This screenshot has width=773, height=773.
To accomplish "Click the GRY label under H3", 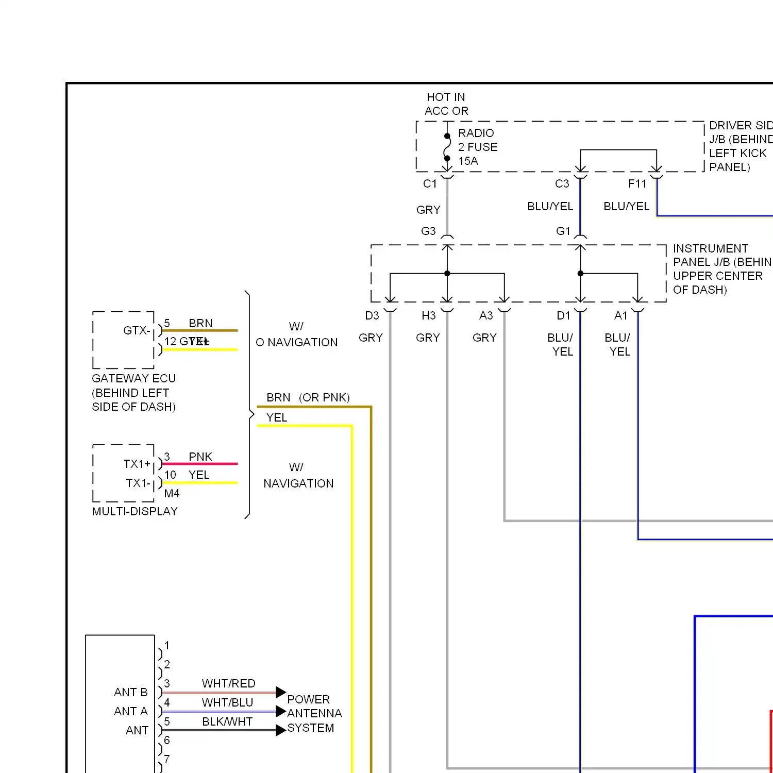I will point(428,338).
